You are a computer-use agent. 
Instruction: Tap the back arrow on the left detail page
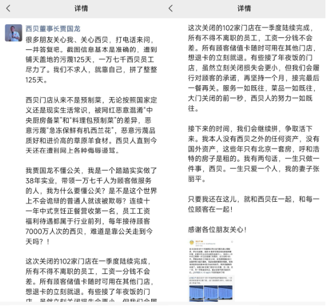click(8, 8)
